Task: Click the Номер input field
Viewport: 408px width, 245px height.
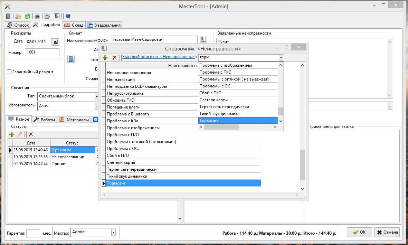Action: pyautogui.click(x=42, y=52)
